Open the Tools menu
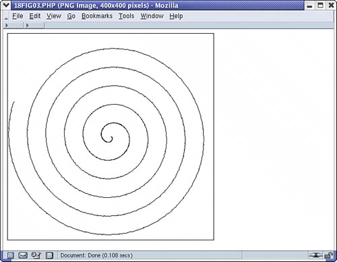Viewport: 337px width, 262px height. click(126, 16)
